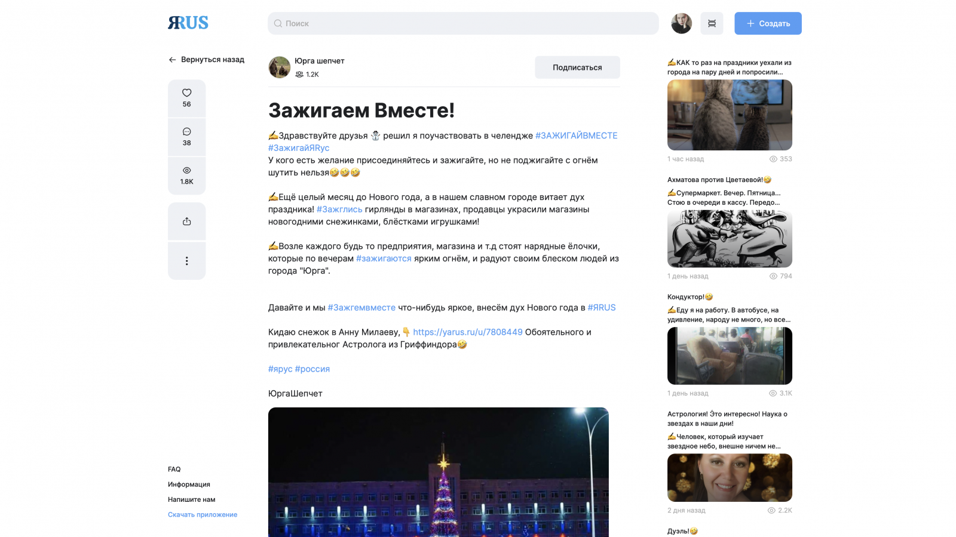Follow the yarus.ru/u/7808449 link
956x537 pixels.
[468, 332]
